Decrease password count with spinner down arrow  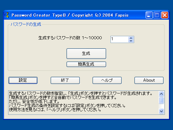pos(131,41)
